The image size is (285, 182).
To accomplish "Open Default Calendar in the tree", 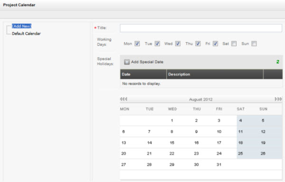I will 26,34.
